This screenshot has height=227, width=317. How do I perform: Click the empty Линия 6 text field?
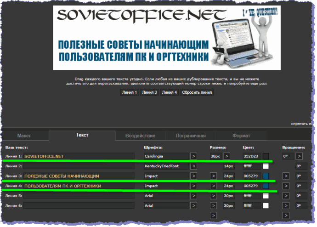coord(79,206)
